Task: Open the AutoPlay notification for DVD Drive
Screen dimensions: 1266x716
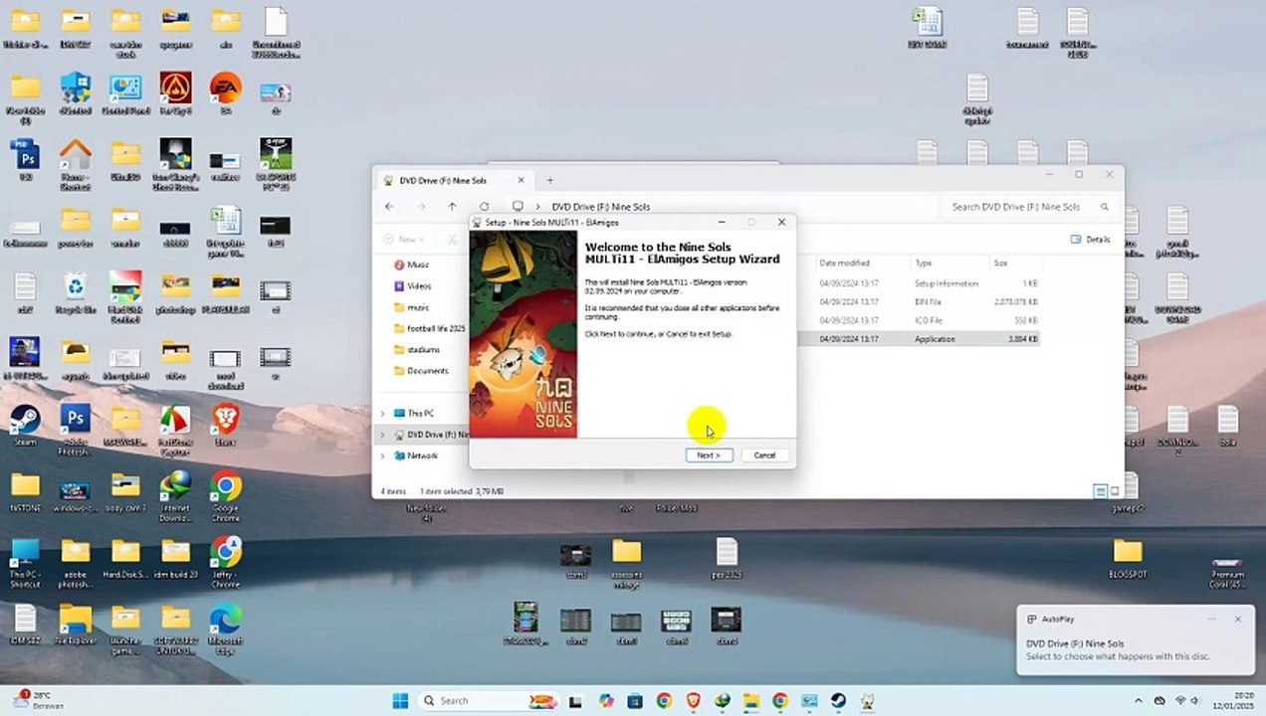Action: (1136, 639)
